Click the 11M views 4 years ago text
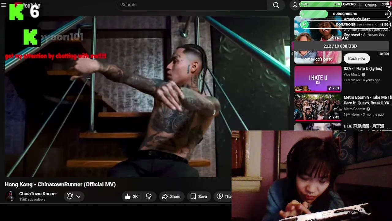This screenshot has width=392, height=221. tap(362, 80)
